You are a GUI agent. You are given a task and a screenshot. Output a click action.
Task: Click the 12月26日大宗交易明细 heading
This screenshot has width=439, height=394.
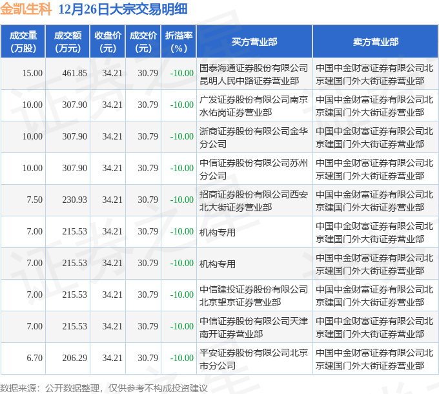pyautogui.click(x=123, y=9)
